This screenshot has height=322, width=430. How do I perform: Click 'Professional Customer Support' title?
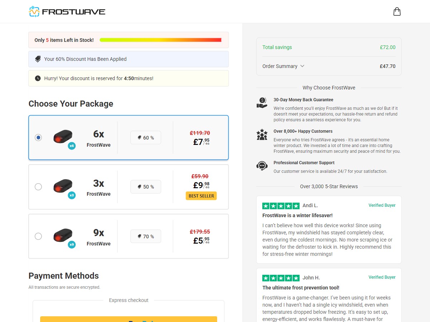(304, 163)
